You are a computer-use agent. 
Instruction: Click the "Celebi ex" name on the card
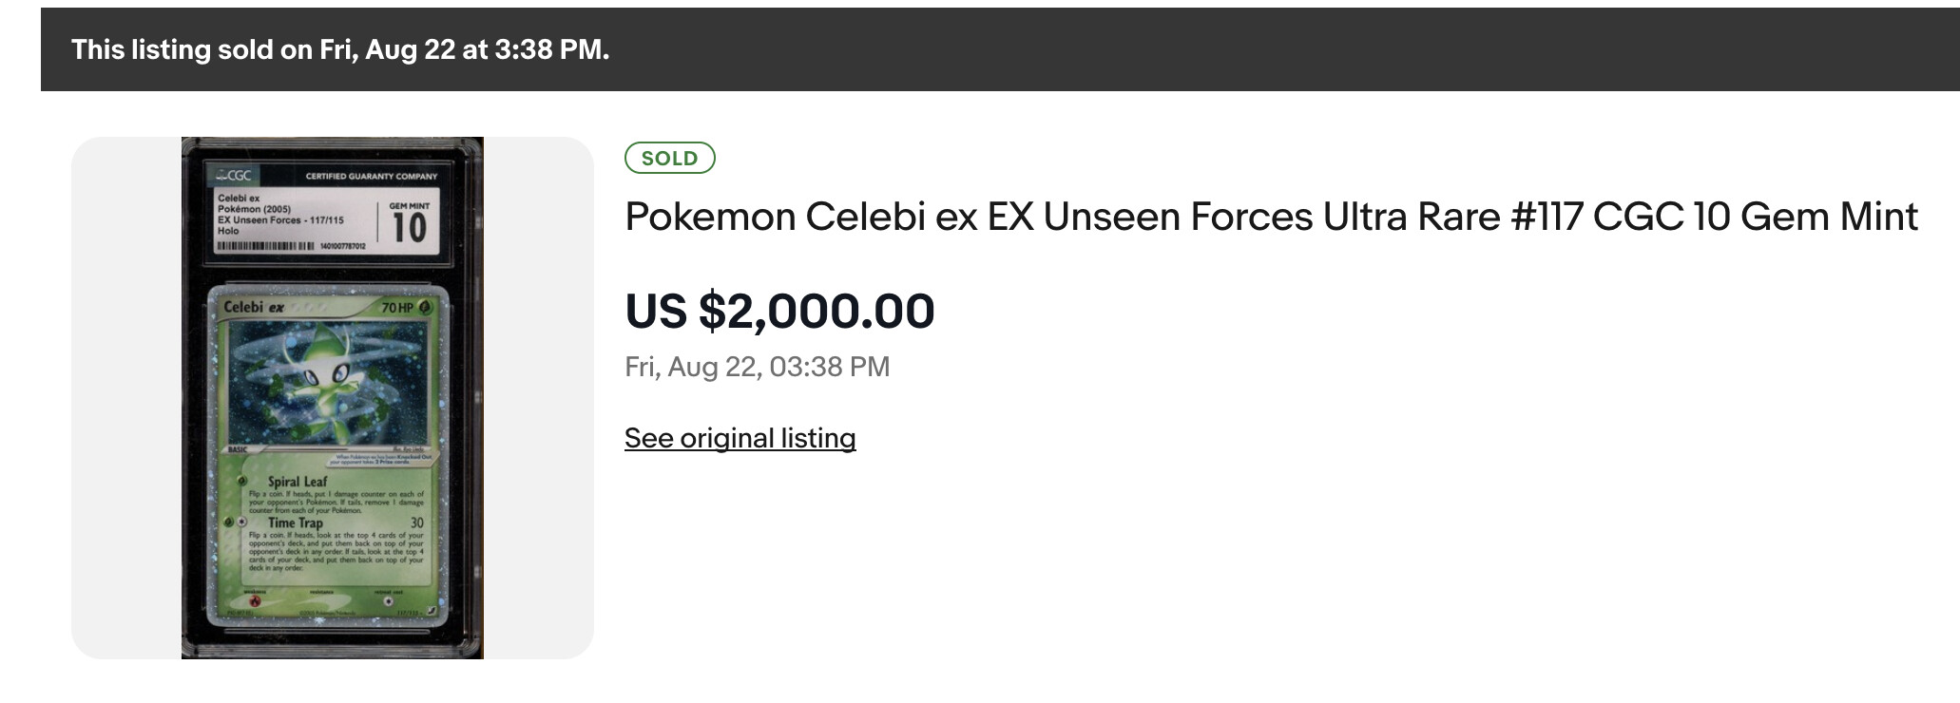(x=253, y=308)
